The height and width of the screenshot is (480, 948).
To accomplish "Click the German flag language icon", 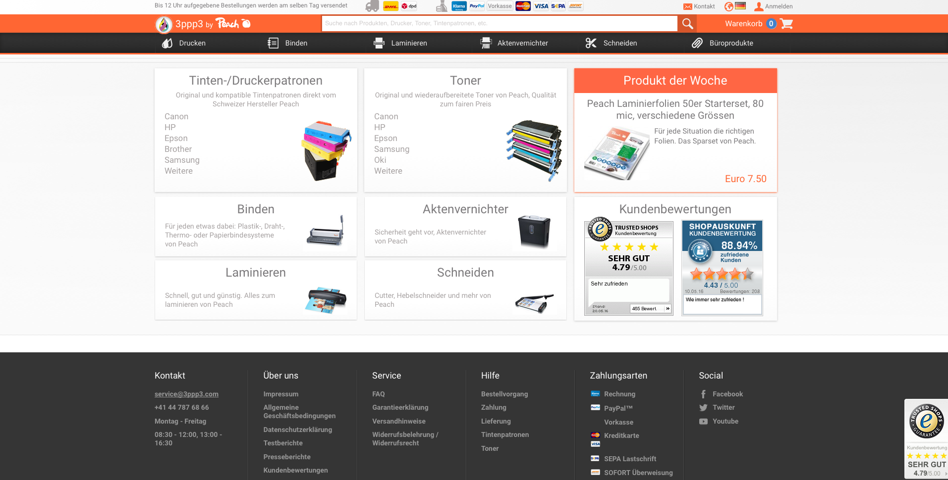I will (x=740, y=6).
